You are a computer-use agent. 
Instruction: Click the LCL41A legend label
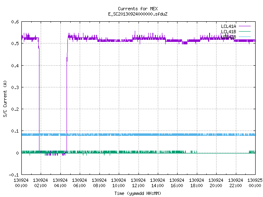click(x=228, y=26)
